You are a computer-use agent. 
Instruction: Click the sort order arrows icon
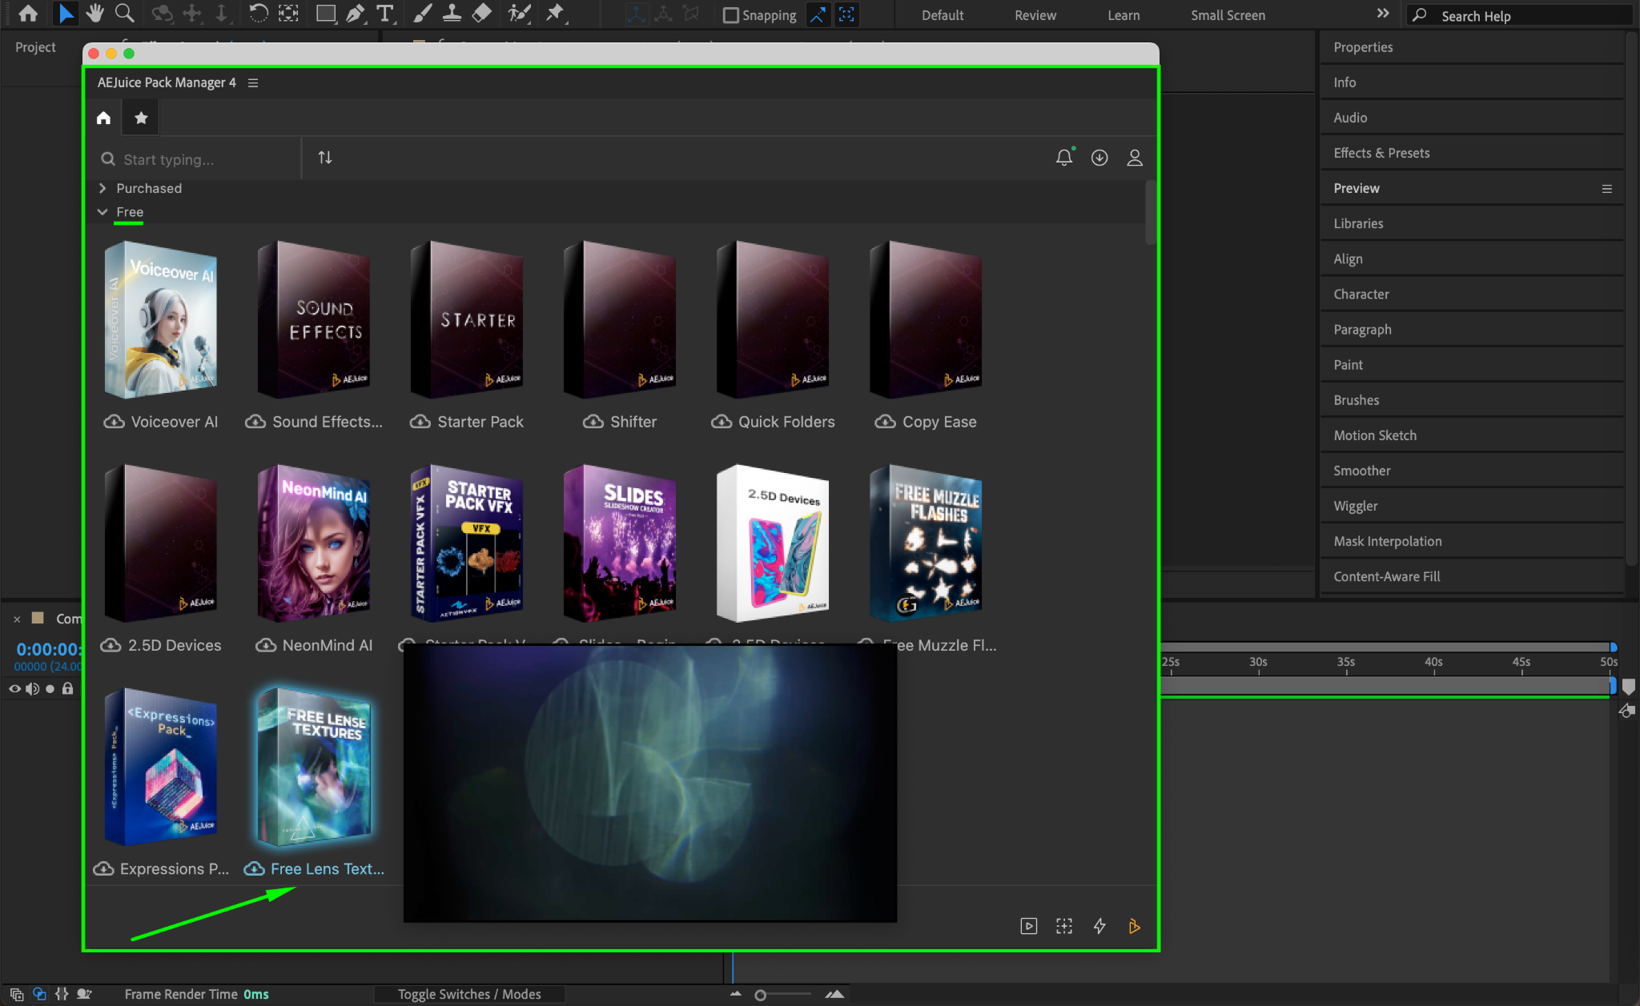pyautogui.click(x=324, y=158)
